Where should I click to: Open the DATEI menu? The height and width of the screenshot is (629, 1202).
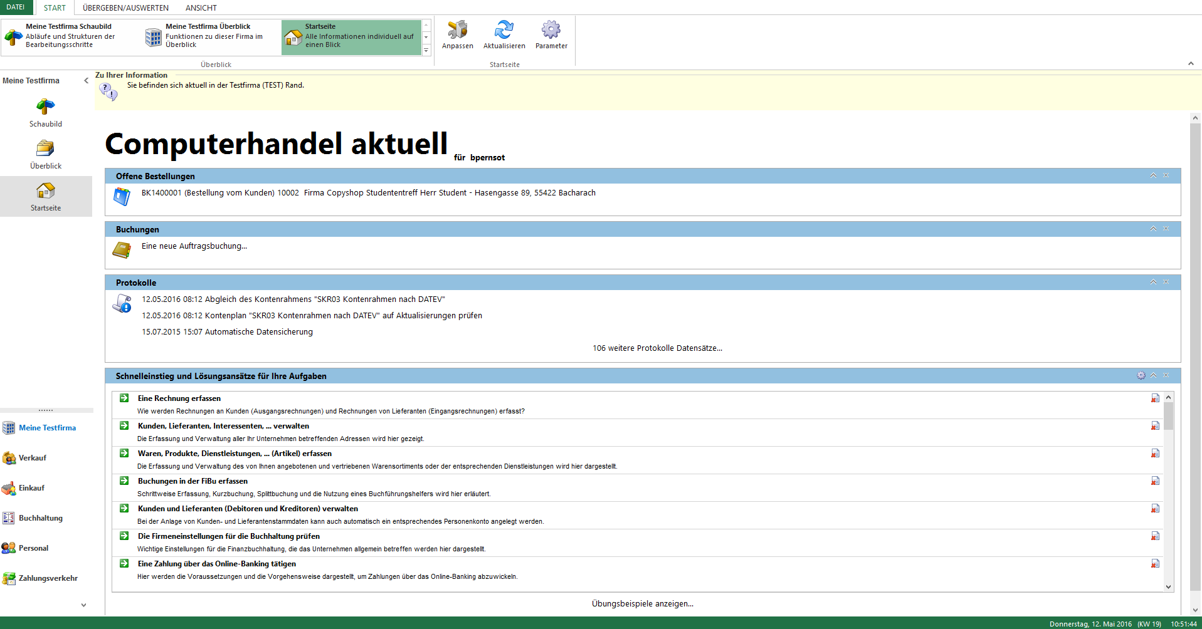[x=16, y=8]
